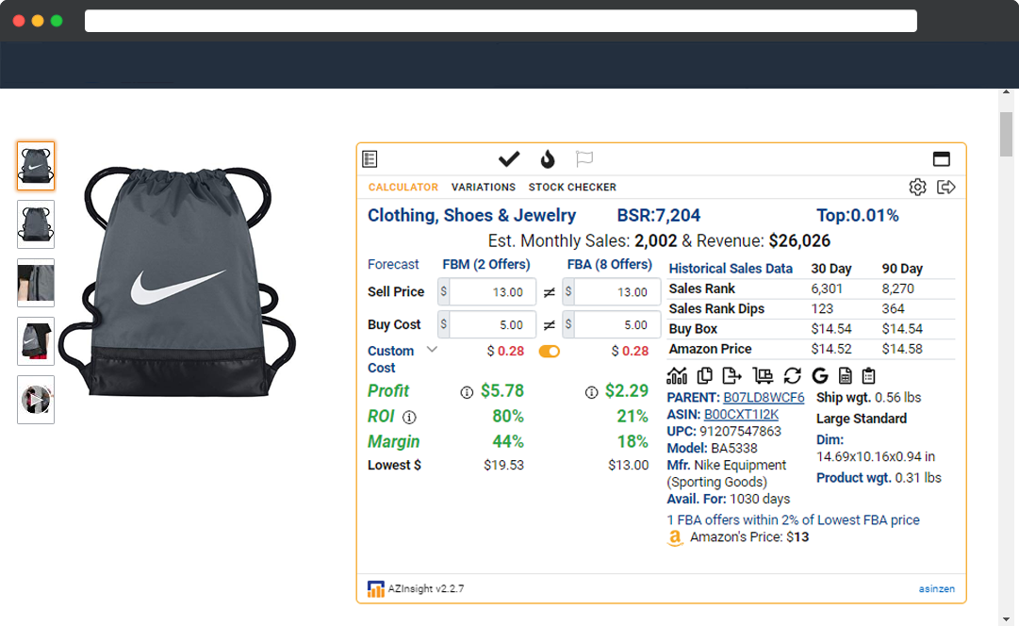The width and height of the screenshot is (1019, 626).
Task: Click the clipboard notes icon
Action: click(869, 376)
